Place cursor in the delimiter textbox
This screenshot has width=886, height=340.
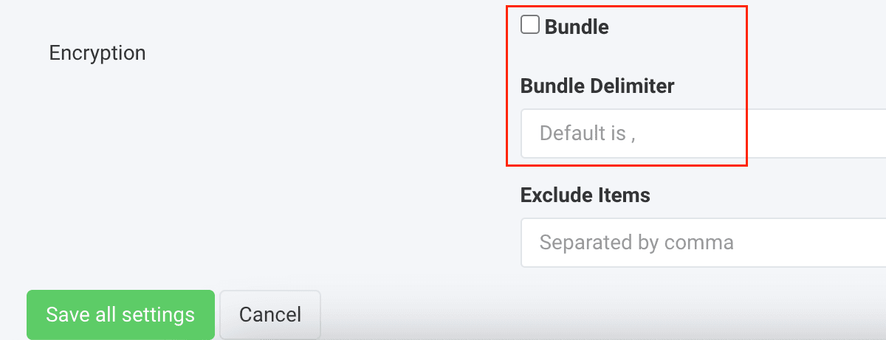[x=701, y=133]
